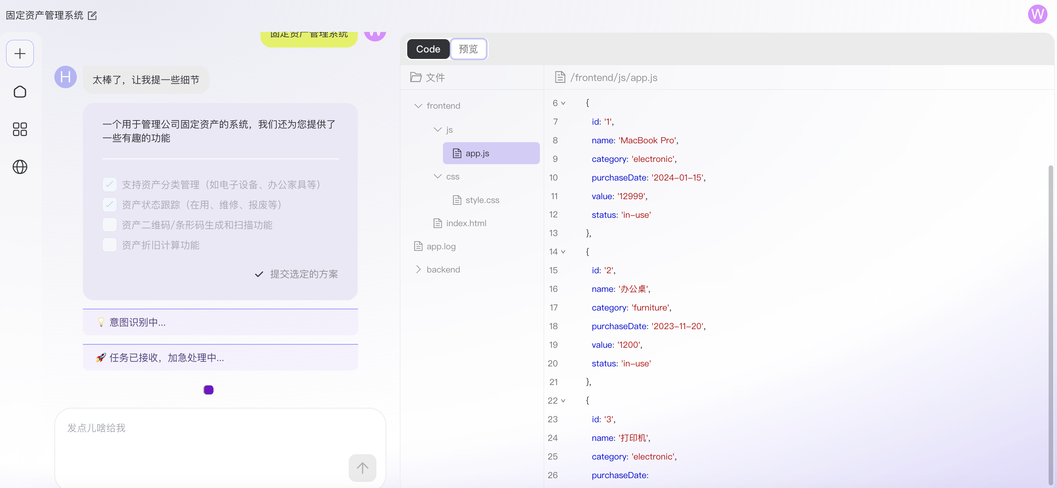Click the edit icon beside project title
The height and width of the screenshot is (488, 1057).
92,16
